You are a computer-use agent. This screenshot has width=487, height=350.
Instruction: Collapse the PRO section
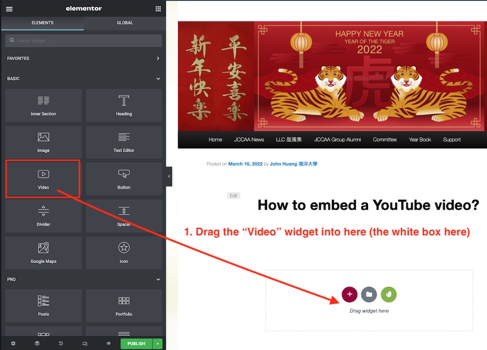click(84, 279)
